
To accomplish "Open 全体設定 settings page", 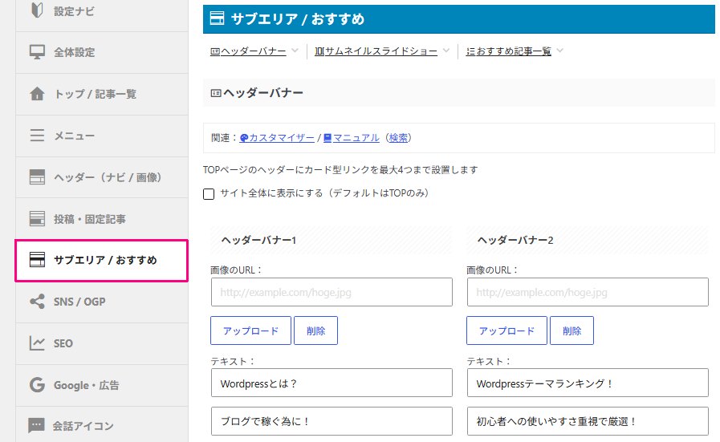I will coord(102,52).
